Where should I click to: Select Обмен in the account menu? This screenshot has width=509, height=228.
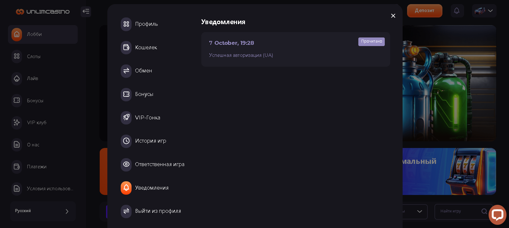143,71
